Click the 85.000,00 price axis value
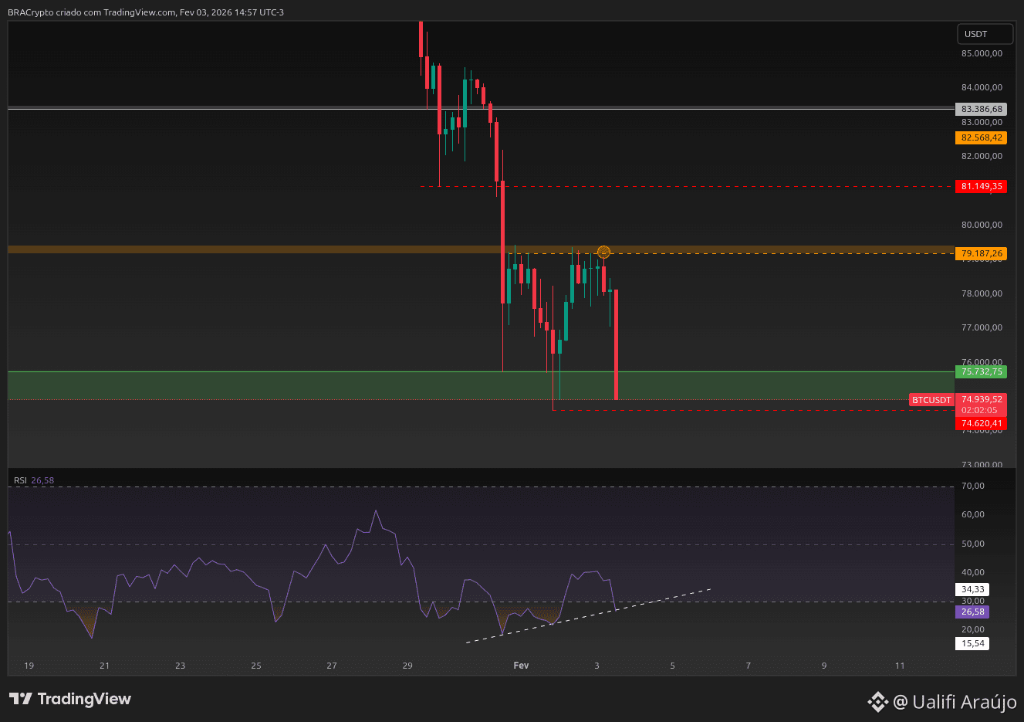The image size is (1024, 722). (x=982, y=53)
